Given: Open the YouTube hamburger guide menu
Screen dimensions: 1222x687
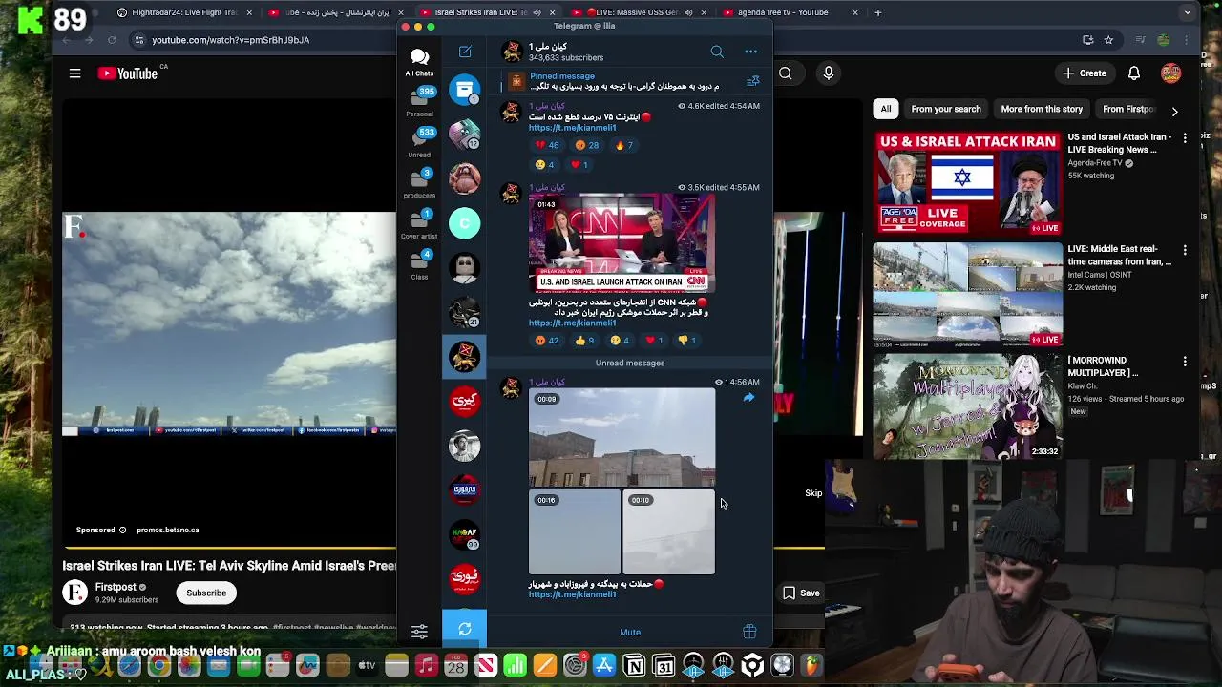Looking at the screenshot, I should pos(74,73).
